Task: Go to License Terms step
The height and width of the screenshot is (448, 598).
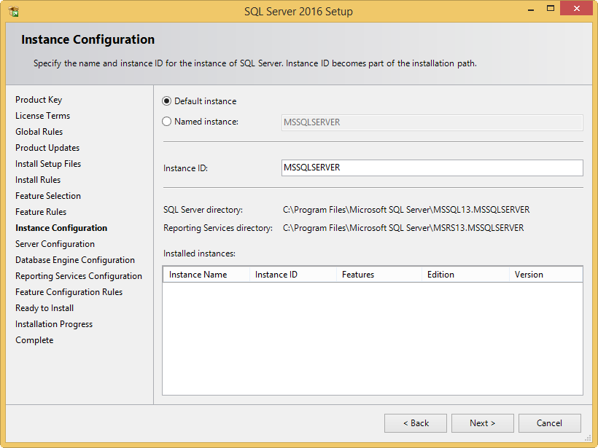Action: (43, 116)
